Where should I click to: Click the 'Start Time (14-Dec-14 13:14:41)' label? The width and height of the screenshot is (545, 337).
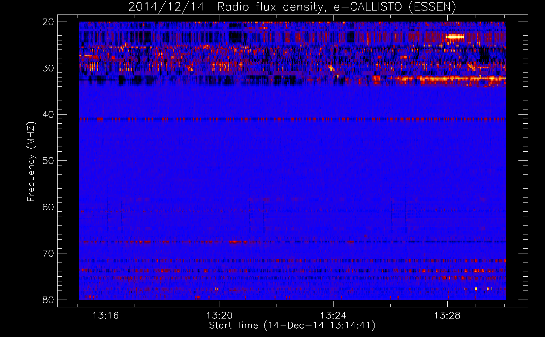(x=292, y=326)
